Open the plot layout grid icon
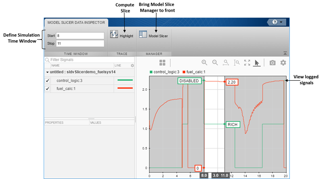This screenshot has width=323, height=179. tap(162, 62)
